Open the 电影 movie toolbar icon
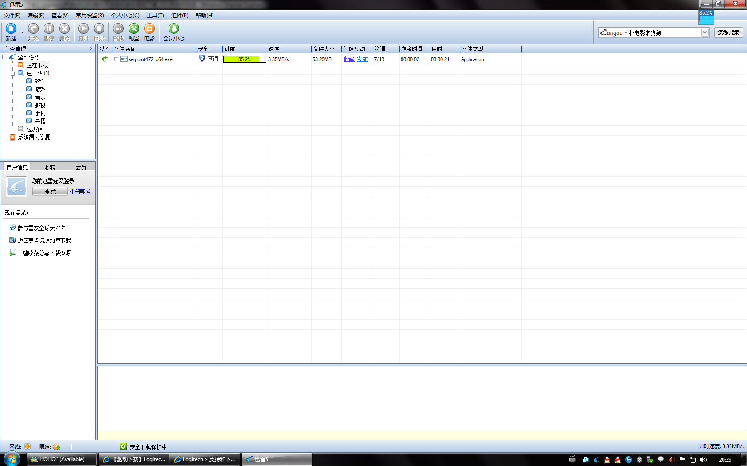747x466 pixels. tap(149, 29)
